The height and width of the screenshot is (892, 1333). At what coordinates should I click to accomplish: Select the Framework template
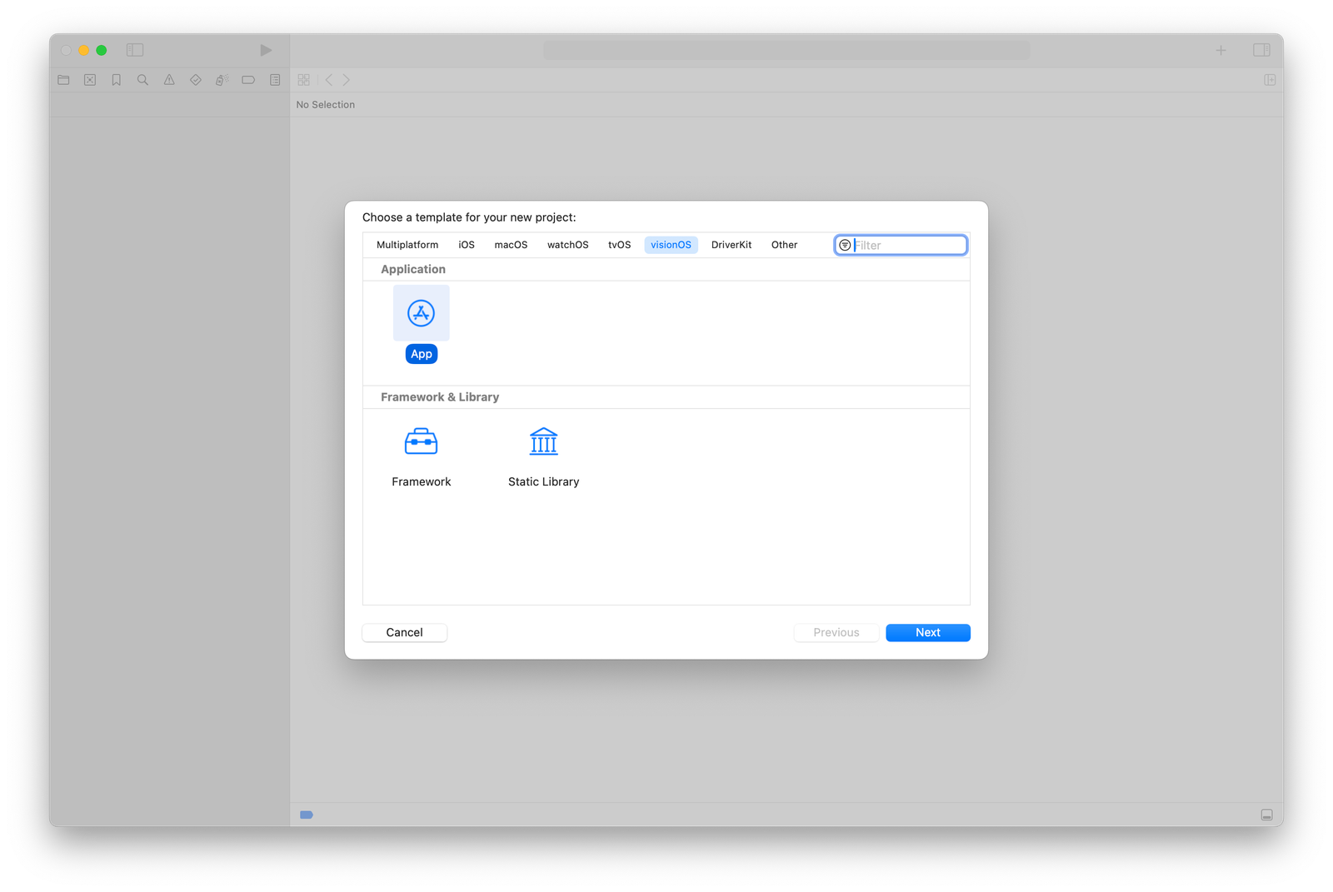[x=421, y=454]
